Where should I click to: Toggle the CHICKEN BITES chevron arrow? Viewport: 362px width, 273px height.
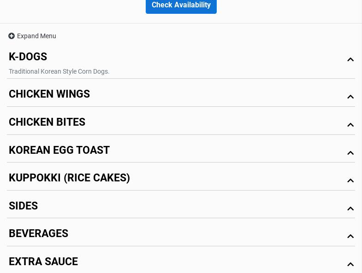(350, 125)
